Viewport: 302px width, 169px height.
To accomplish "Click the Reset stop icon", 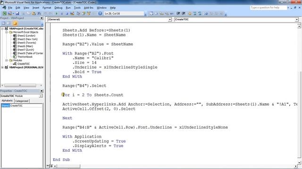I will 67,14.
